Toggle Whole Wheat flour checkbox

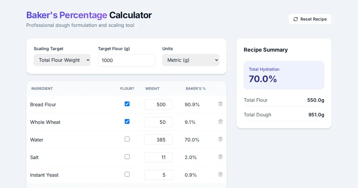point(127,122)
